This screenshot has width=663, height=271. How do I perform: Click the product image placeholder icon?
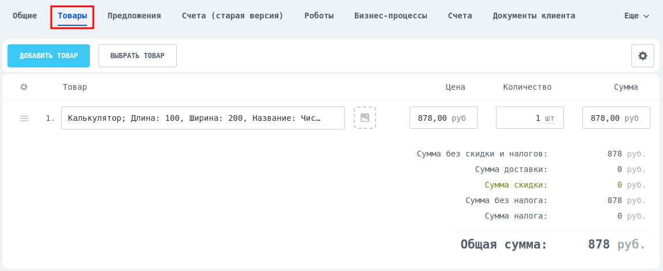tap(365, 118)
